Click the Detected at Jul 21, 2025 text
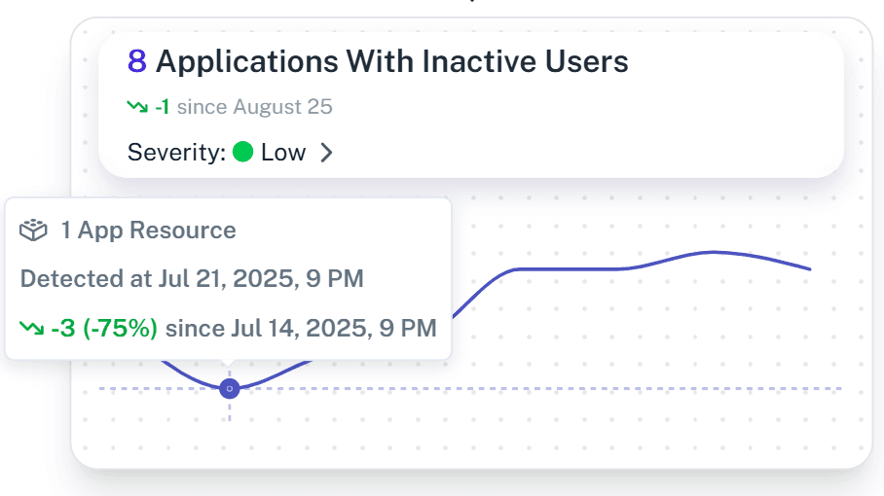The image size is (884, 496). pos(192,279)
